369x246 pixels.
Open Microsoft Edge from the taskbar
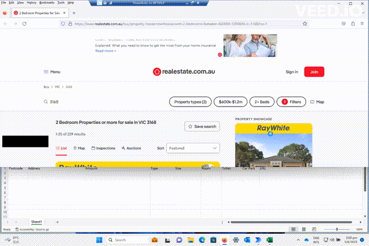click(x=202, y=240)
